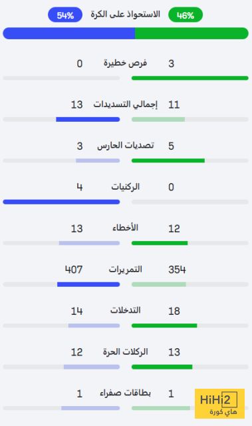Select the الركنيات stat label
Screen dimensions: 252x426
[125, 186]
